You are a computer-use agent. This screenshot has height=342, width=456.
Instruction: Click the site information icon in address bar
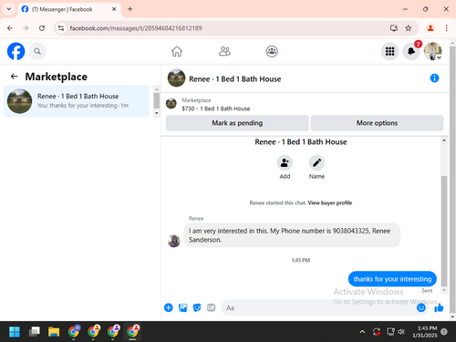click(x=61, y=28)
